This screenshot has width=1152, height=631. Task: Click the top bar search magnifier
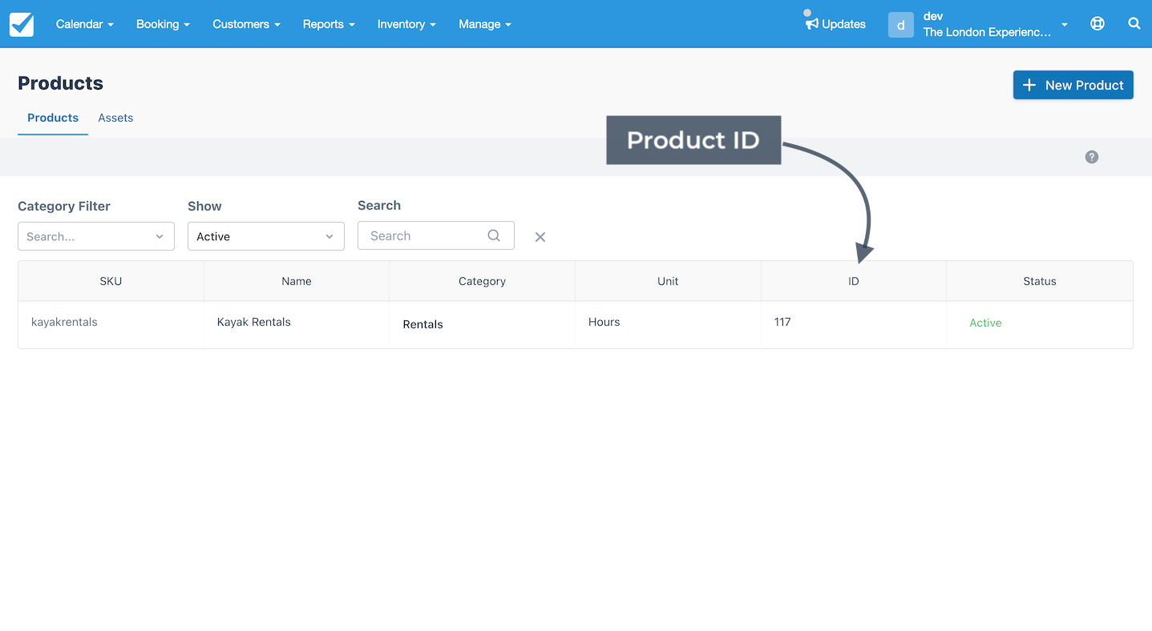[1134, 24]
